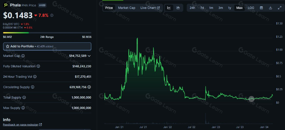Image resolution: width=285 pixels, height=130 pixels.
Task: Open the Live Chart tab
Action: pyautogui.click(x=150, y=8)
